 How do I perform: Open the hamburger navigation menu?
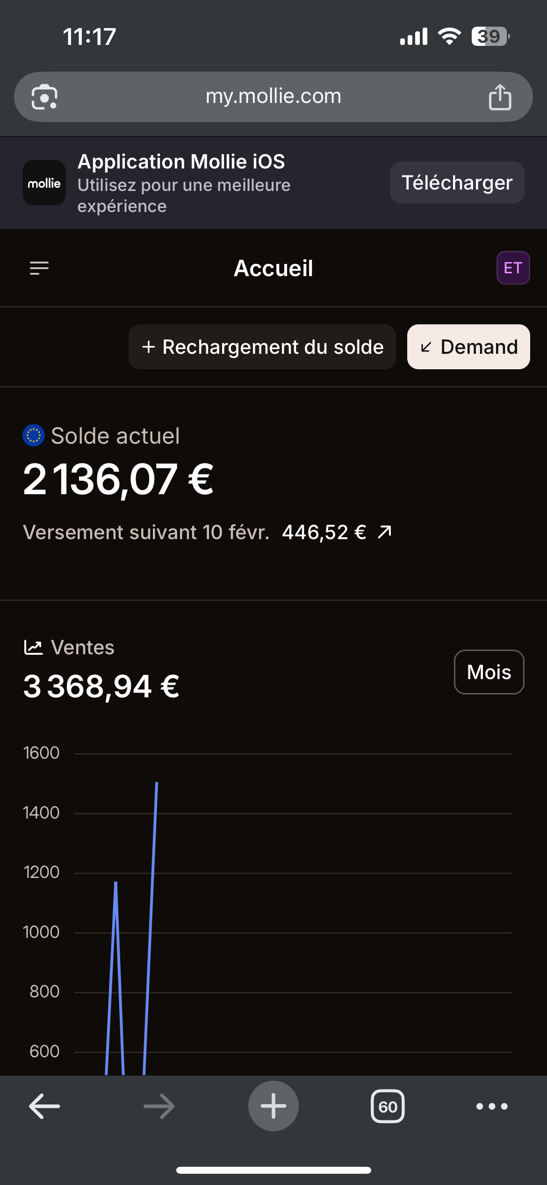pyautogui.click(x=39, y=268)
